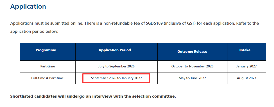Click the "application period below:" text line
This screenshot has height=107, width=274.
pyautogui.click(x=34, y=32)
